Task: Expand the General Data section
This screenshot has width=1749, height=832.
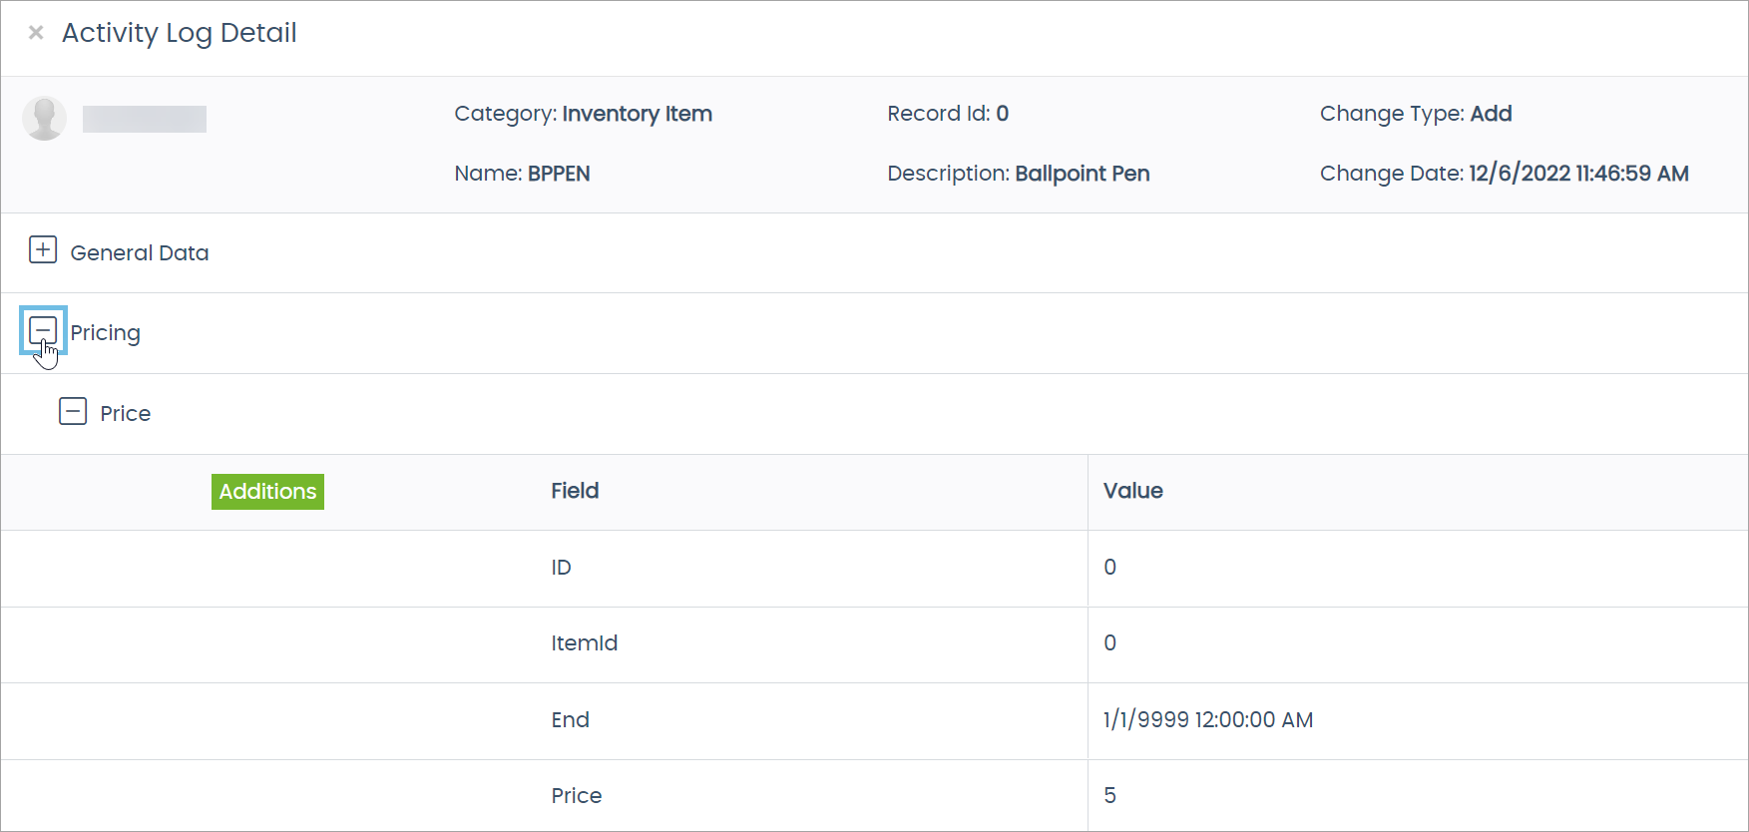Action: (43, 250)
